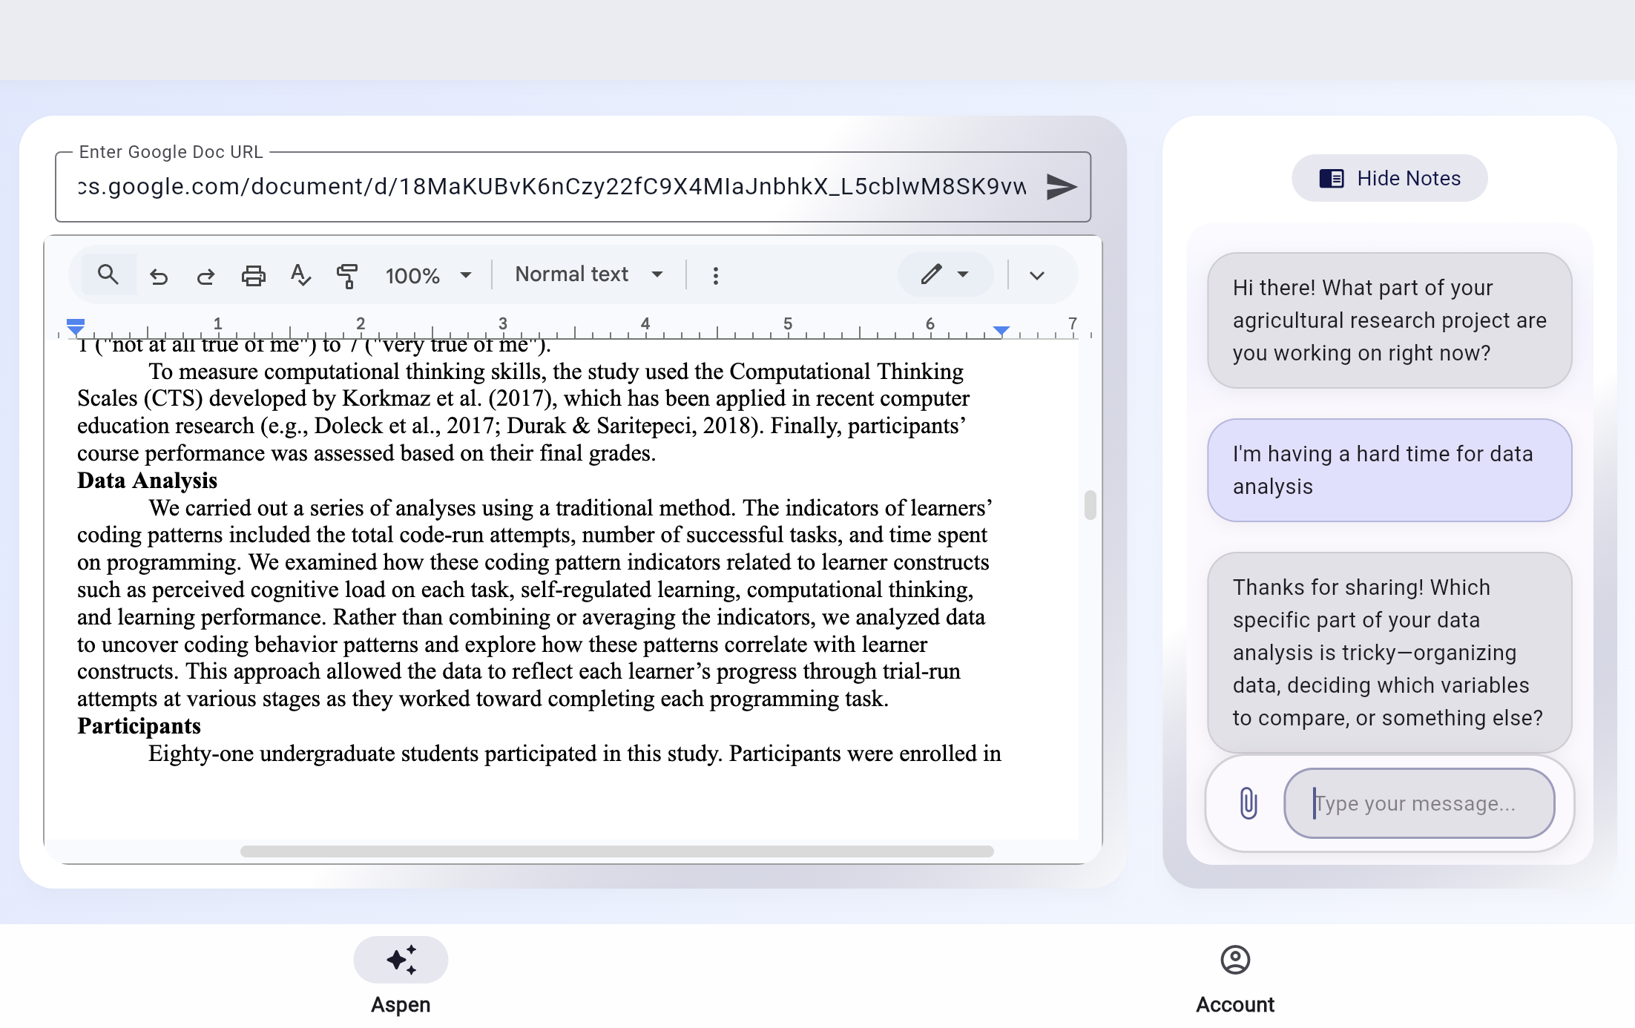Screen dimensions: 1635x1028
Task: Open the Normal text style dropdown
Action: coord(588,274)
